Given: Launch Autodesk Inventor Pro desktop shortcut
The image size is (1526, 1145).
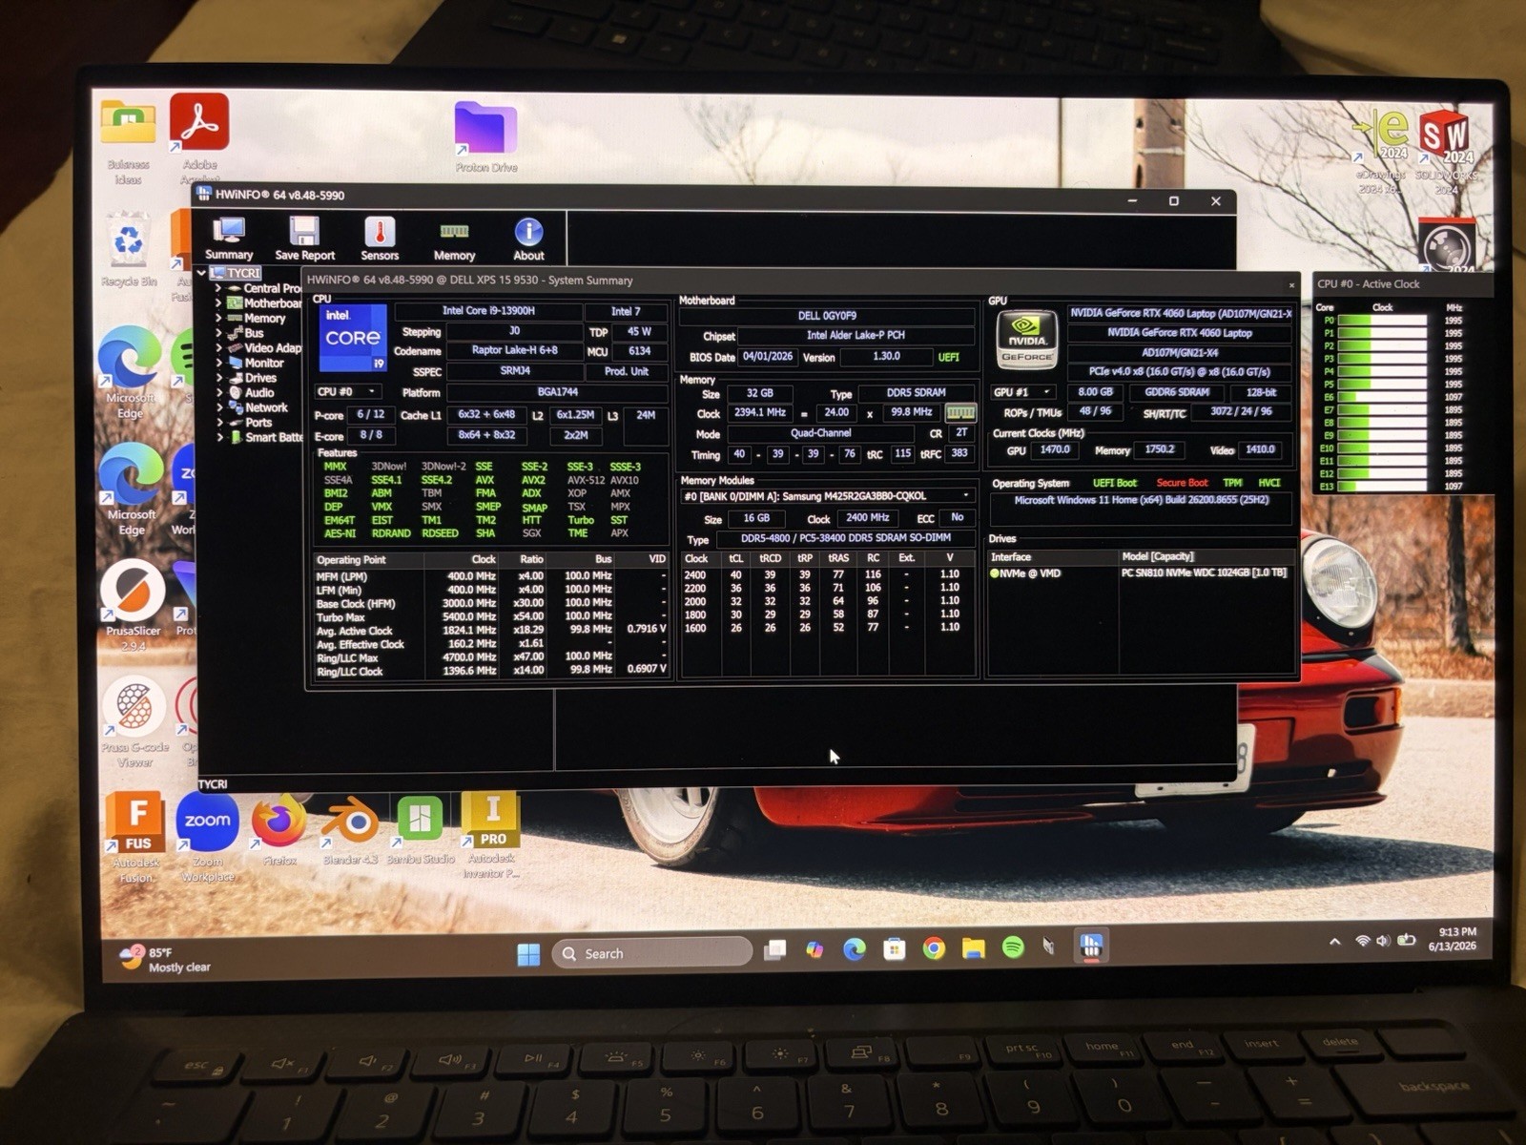Looking at the screenshot, I should [x=492, y=835].
